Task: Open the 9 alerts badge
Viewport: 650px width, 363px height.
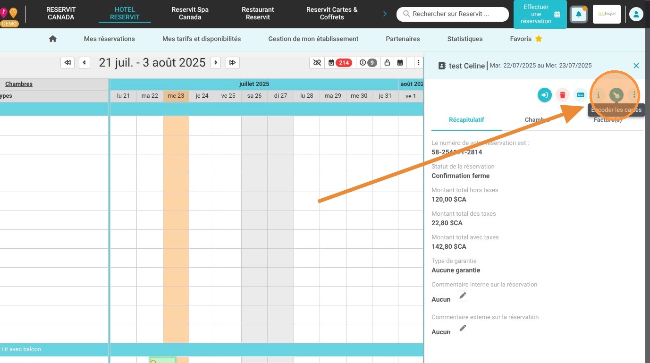Action: pos(368,63)
